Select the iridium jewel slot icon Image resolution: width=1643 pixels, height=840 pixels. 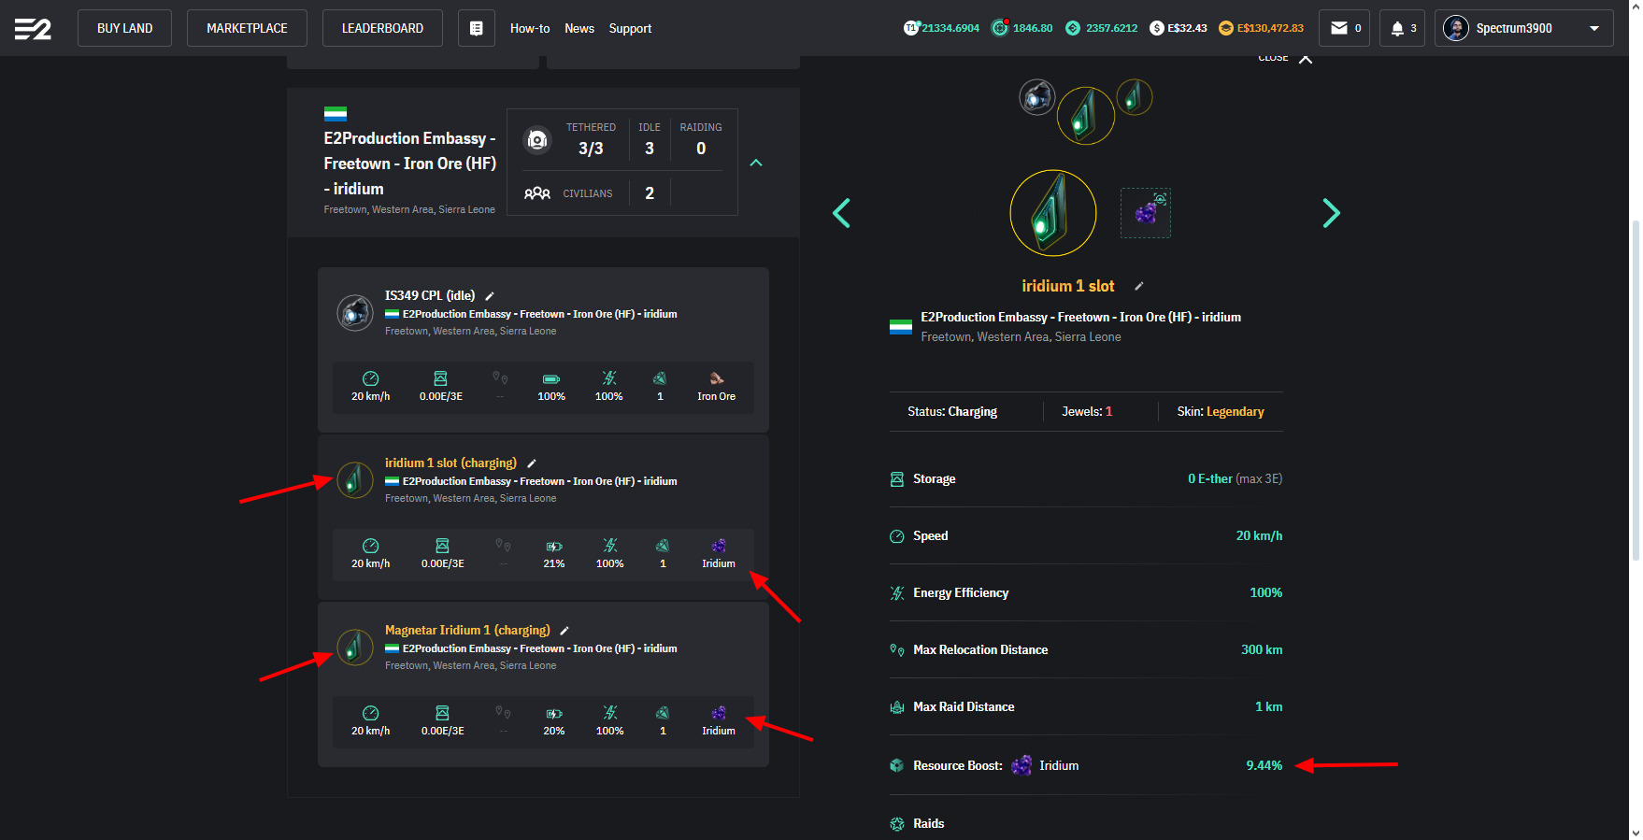1145,213
